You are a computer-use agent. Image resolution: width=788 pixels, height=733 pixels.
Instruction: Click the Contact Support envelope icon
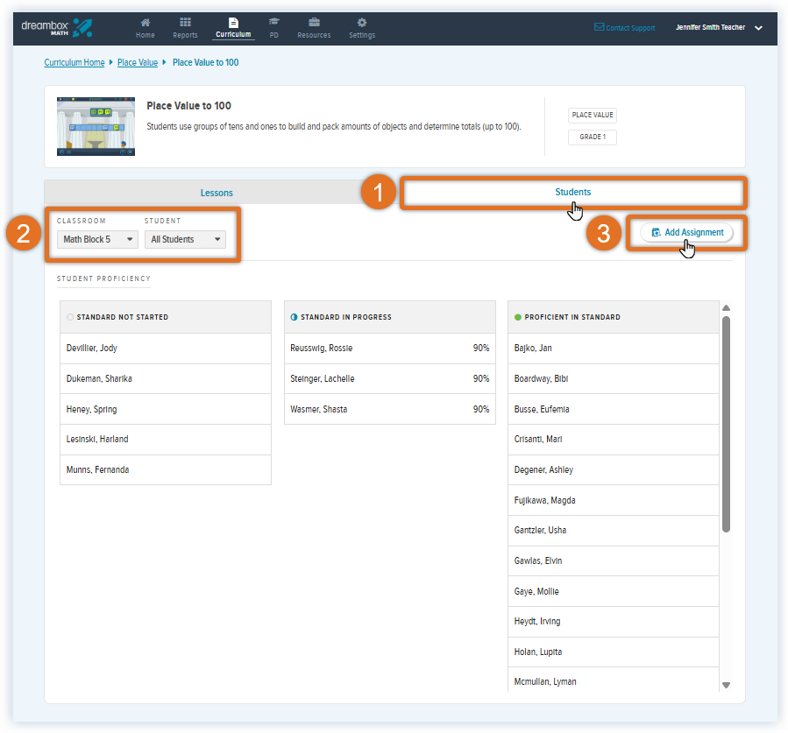click(599, 27)
